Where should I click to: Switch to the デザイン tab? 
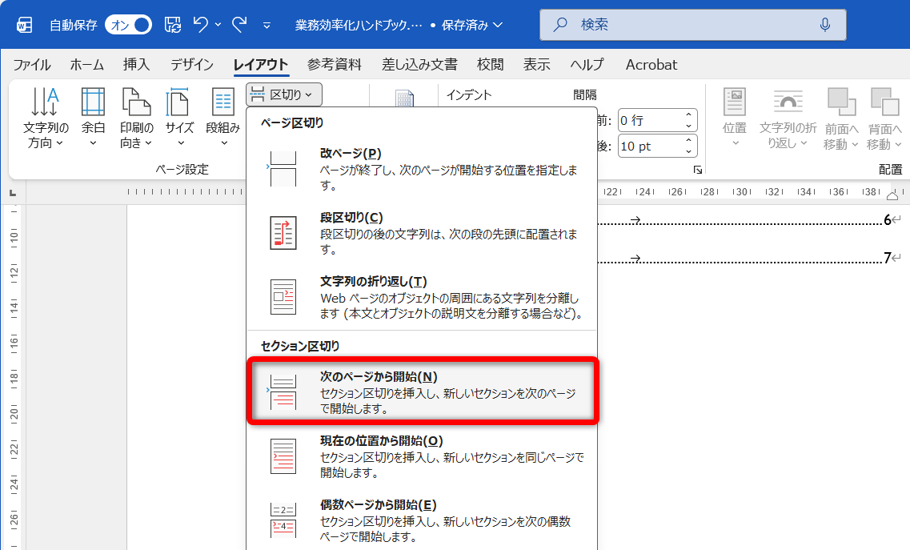pyautogui.click(x=192, y=65)
